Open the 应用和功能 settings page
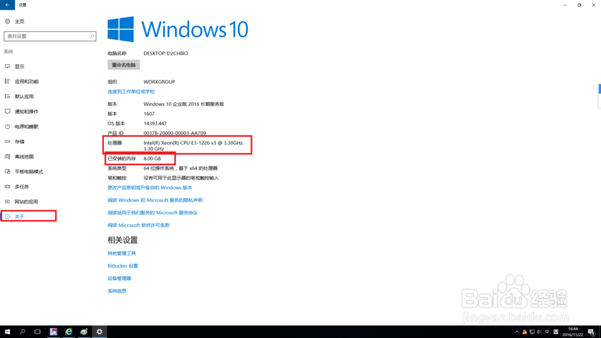The height and width of the screenshot is (338, 601). point(26,82)
